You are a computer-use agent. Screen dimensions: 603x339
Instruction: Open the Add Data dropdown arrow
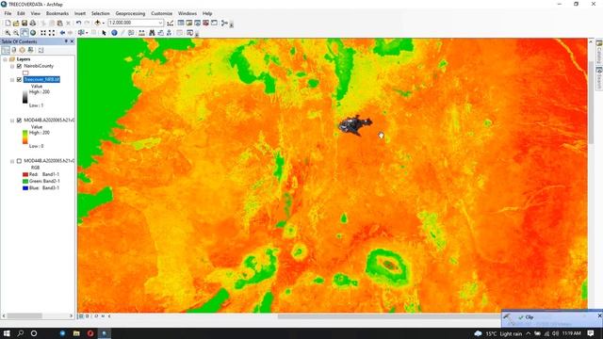(x=104, y=23)
